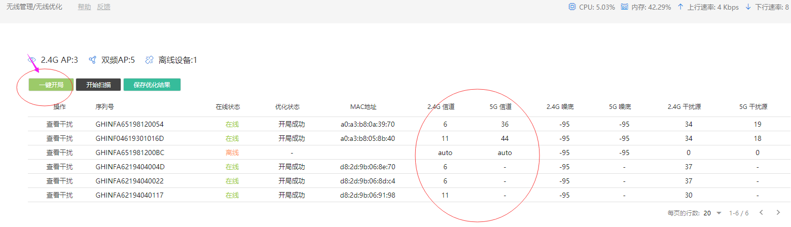Click the dual-band AP icon
The width and height of the screenshot is (791, 227).
[92, 60]
